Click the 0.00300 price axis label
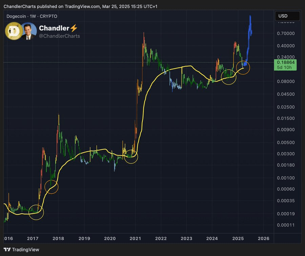 [286, 154]
